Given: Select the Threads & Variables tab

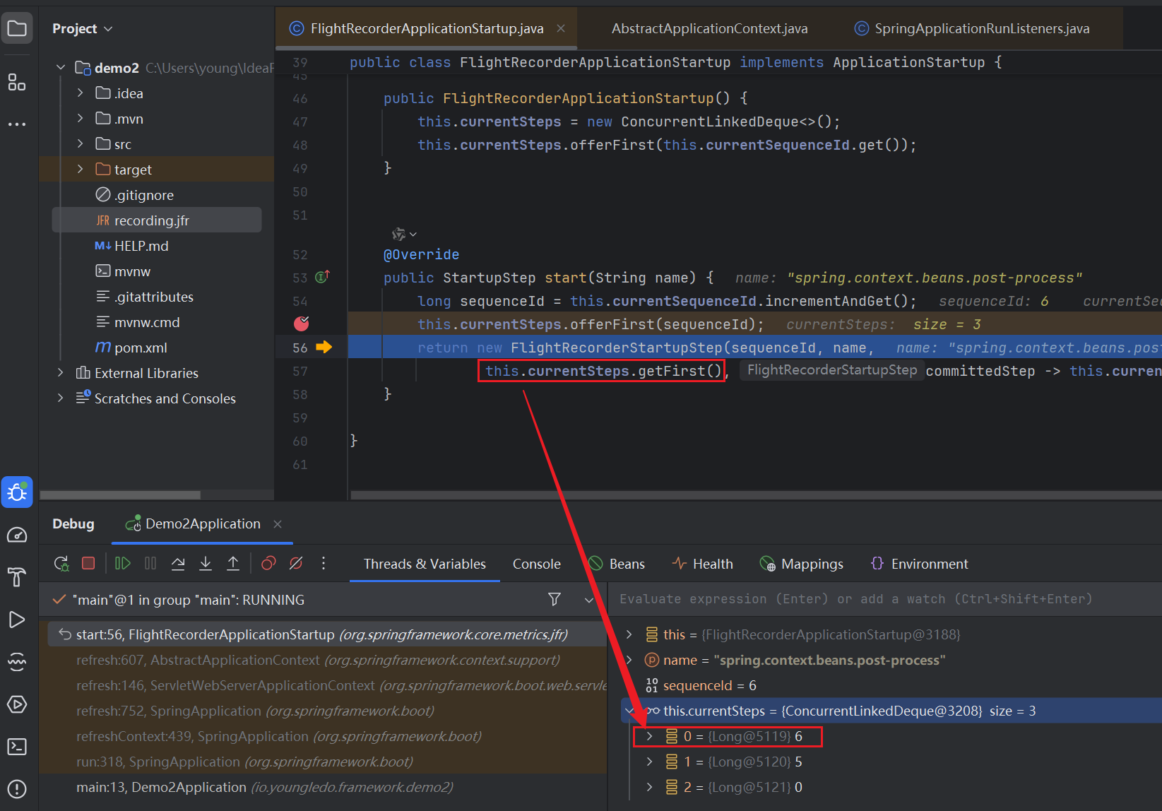Looking at the screenshot, I should coord(425,564).
